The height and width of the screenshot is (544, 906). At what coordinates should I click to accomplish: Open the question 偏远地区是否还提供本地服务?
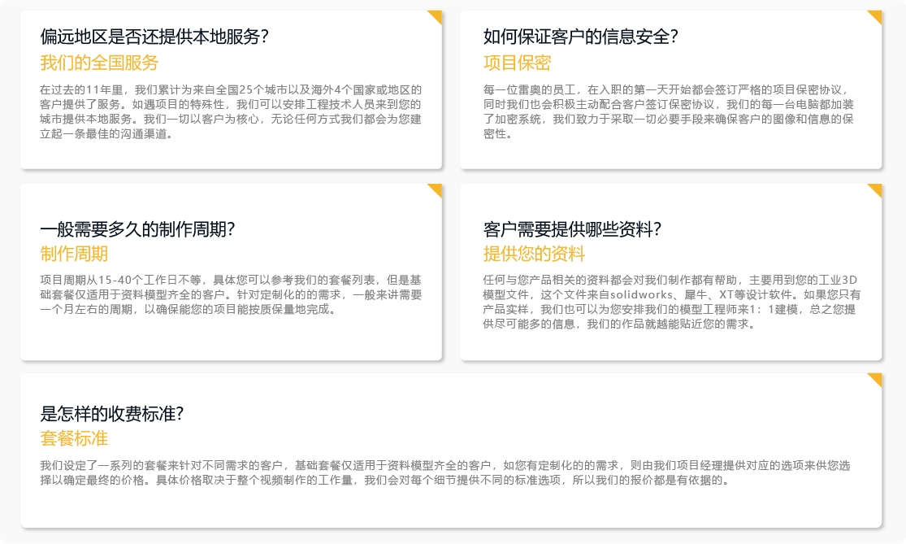pos(154,37)
